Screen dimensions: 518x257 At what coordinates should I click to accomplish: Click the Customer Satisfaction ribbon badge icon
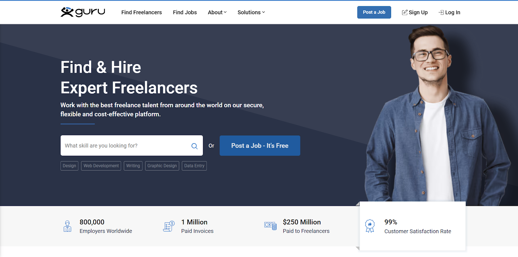click(370, 226)
